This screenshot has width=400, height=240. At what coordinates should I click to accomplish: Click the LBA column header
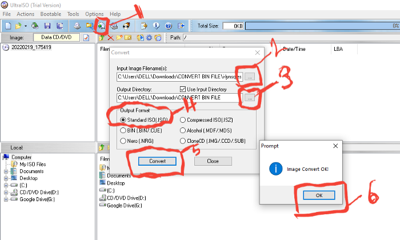338,49
